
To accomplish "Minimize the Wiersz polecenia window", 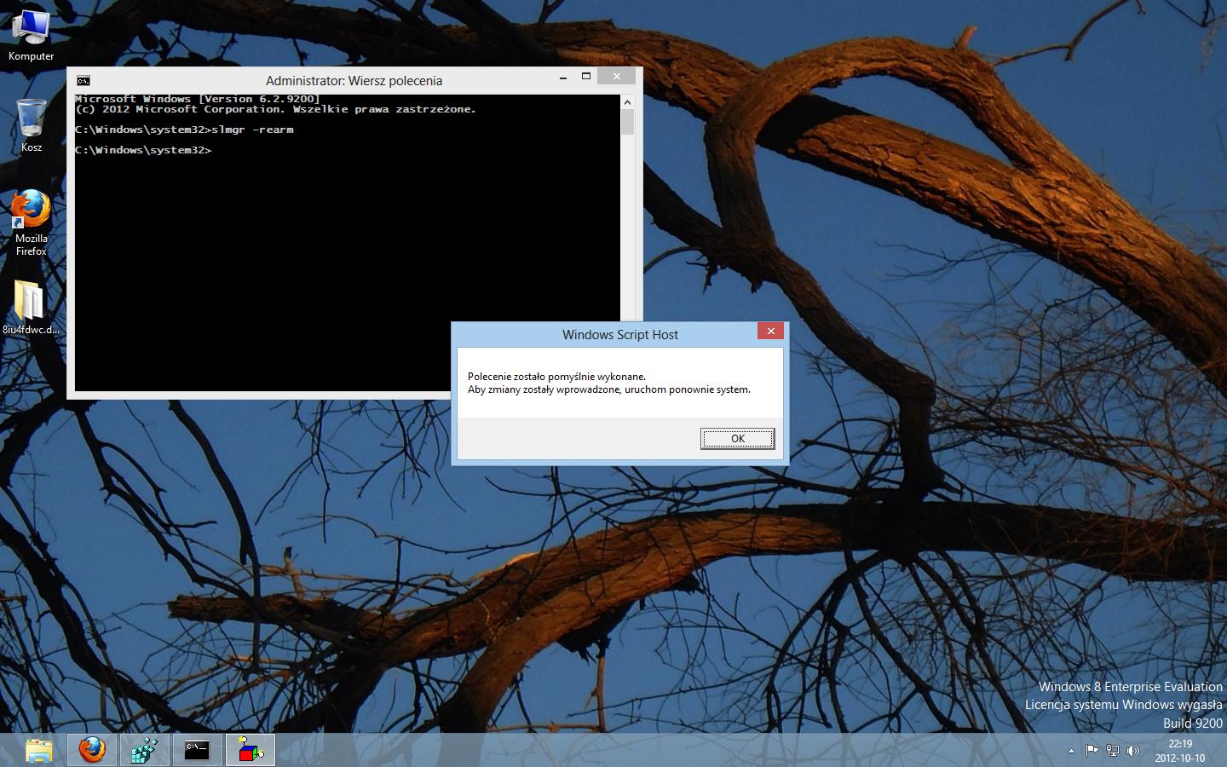I will 563,77.
